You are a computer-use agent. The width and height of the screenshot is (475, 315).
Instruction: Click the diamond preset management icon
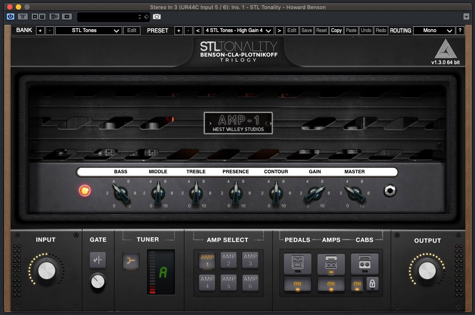[x=147, y=17]
